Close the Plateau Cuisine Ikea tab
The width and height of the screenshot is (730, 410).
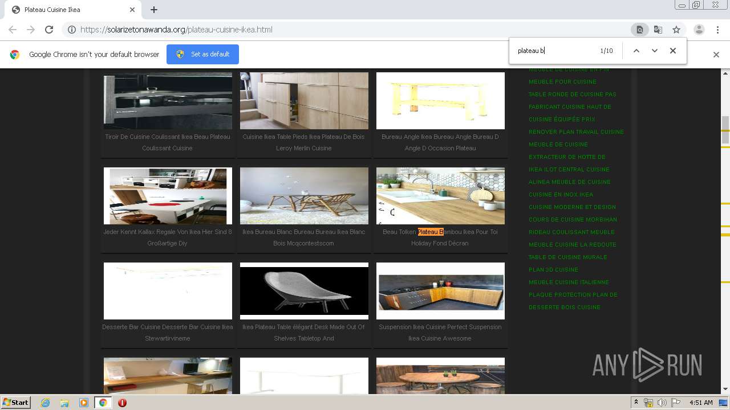(x=132, y=10)
